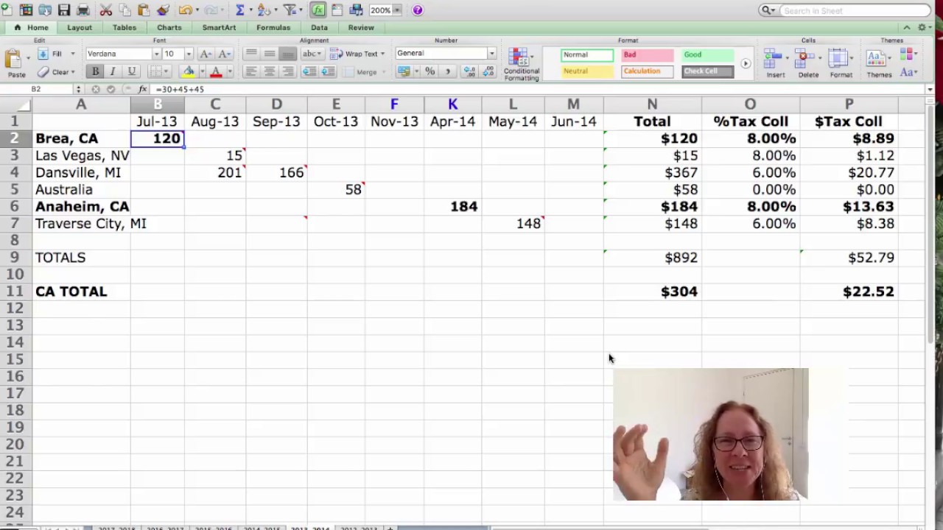The image size is (943, 530).
Task: Expand cell styles gallery arrow
Action: click(x=746, y=63)
